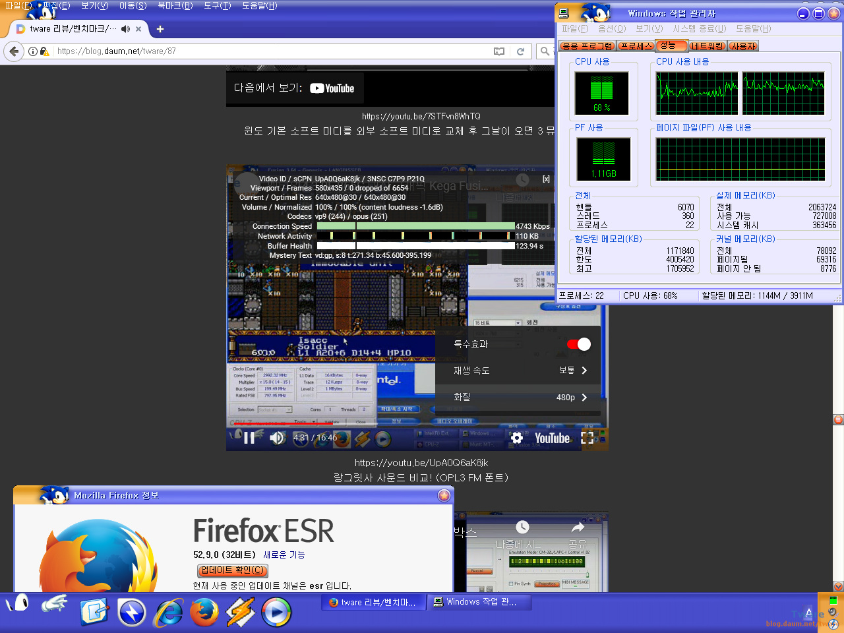844x633 pixels.
Task: Open Firefox 도구(T) menu
Action: (x=218, y=5)
